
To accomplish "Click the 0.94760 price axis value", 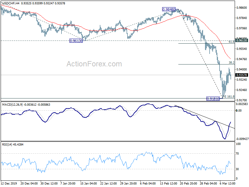I will [242, 59].
